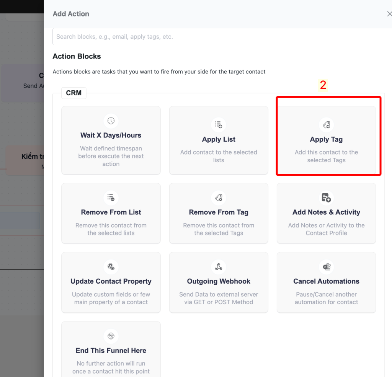Click the Remove From Tag icon

pyautogui.click(x=219, y=197)
